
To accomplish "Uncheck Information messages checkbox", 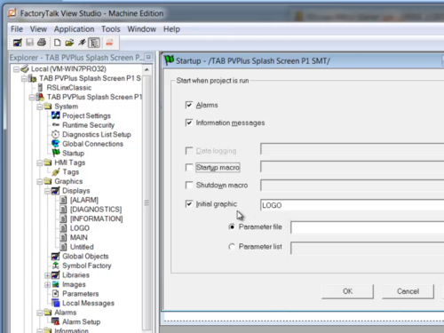I will [189, 123].
